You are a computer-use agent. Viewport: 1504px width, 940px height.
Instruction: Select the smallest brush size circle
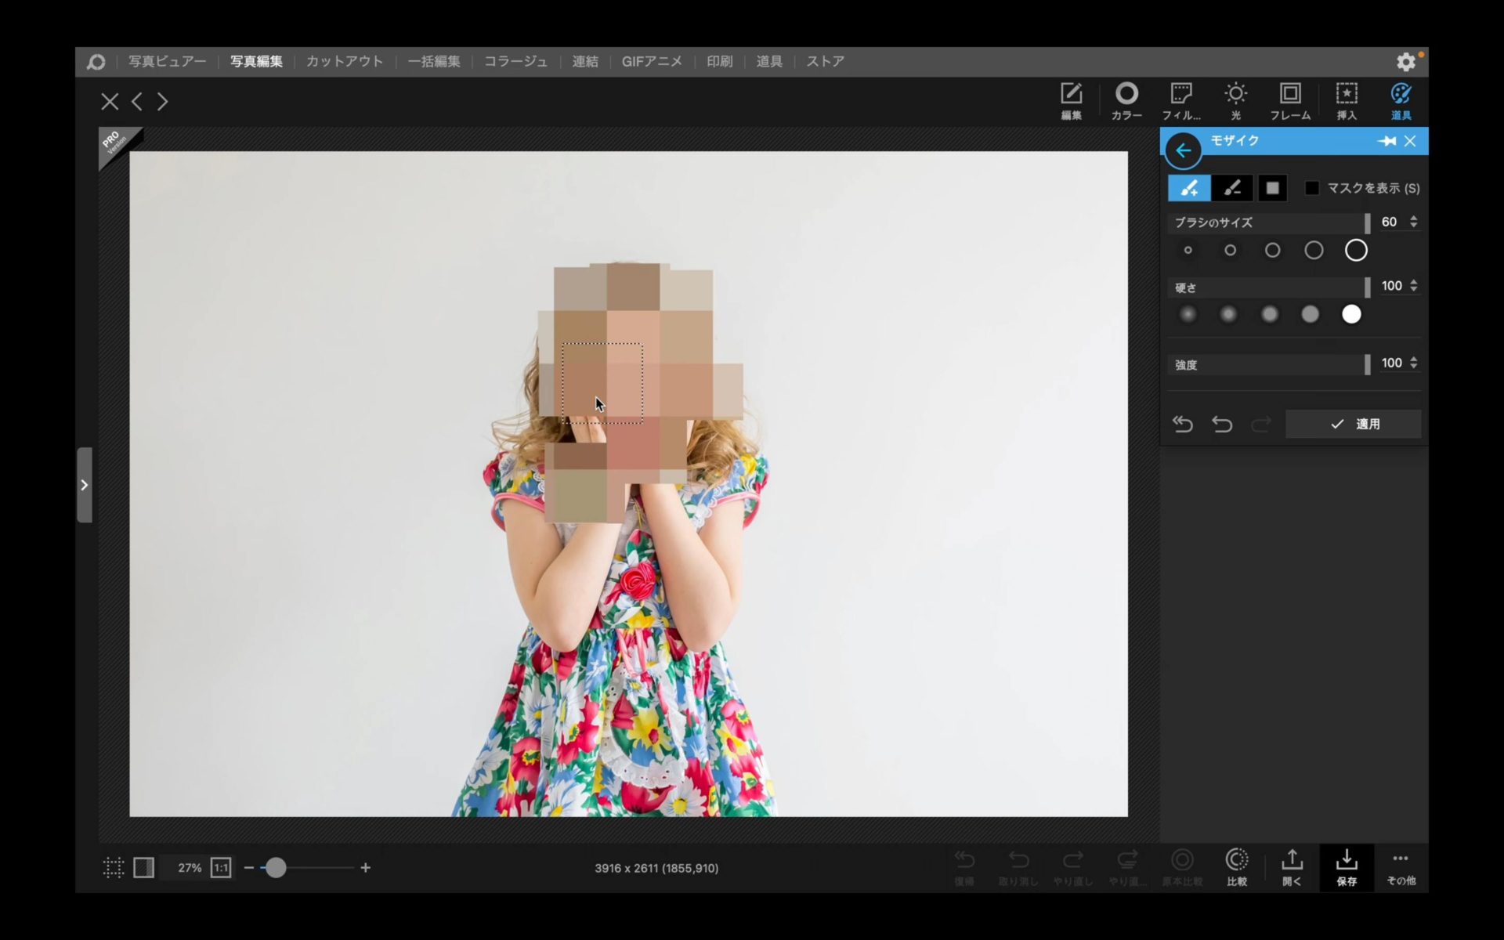pyautogui.click(x=1188, y=251)
